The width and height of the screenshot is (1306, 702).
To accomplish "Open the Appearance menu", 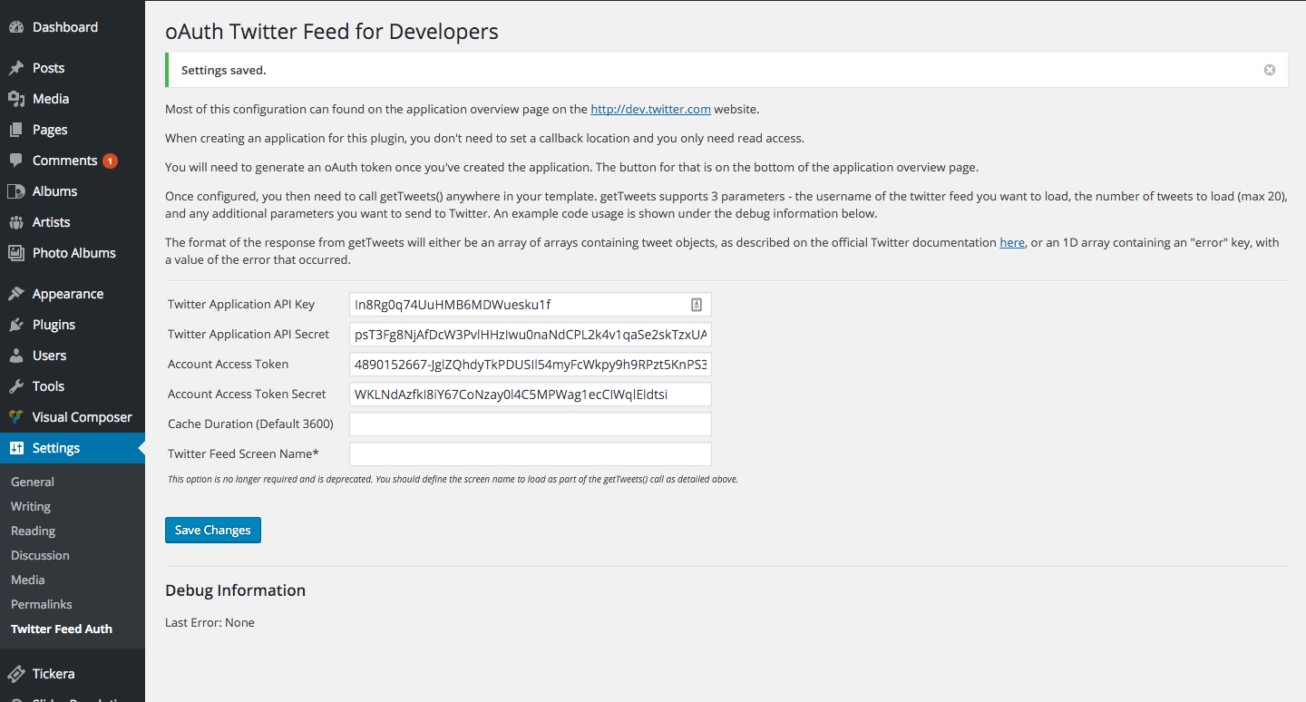I will 73,294.
